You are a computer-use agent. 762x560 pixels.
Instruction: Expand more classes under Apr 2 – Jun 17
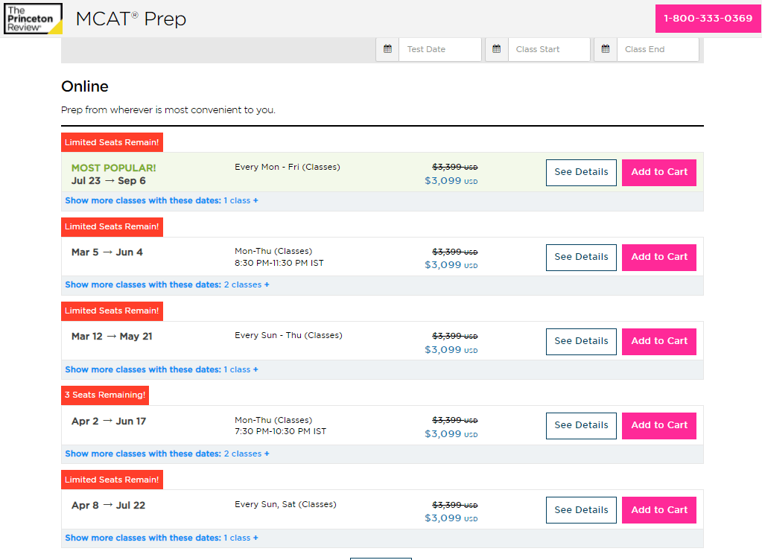167,454
